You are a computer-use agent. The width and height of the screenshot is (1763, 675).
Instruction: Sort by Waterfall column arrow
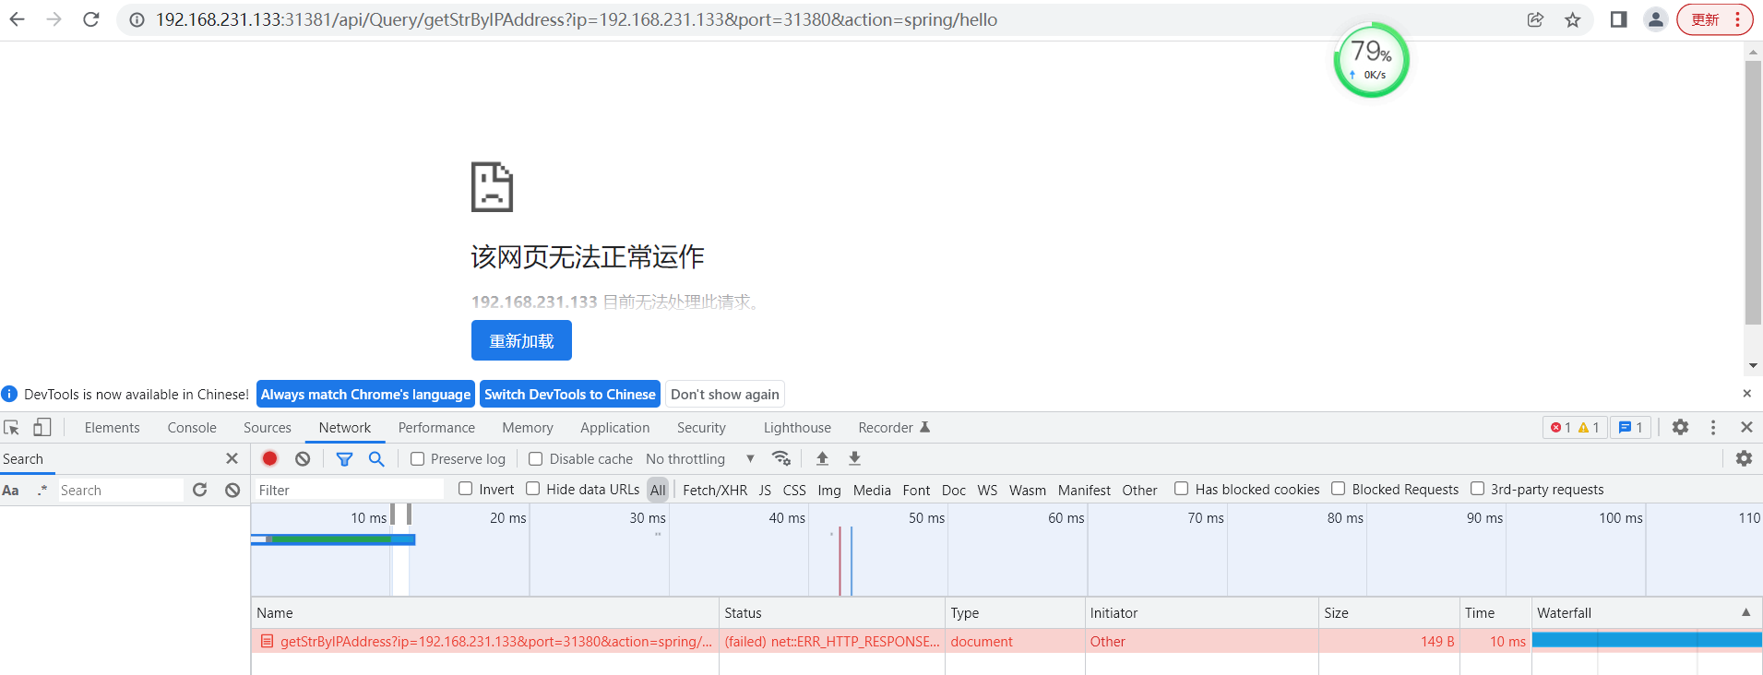tap(1745, 612)
